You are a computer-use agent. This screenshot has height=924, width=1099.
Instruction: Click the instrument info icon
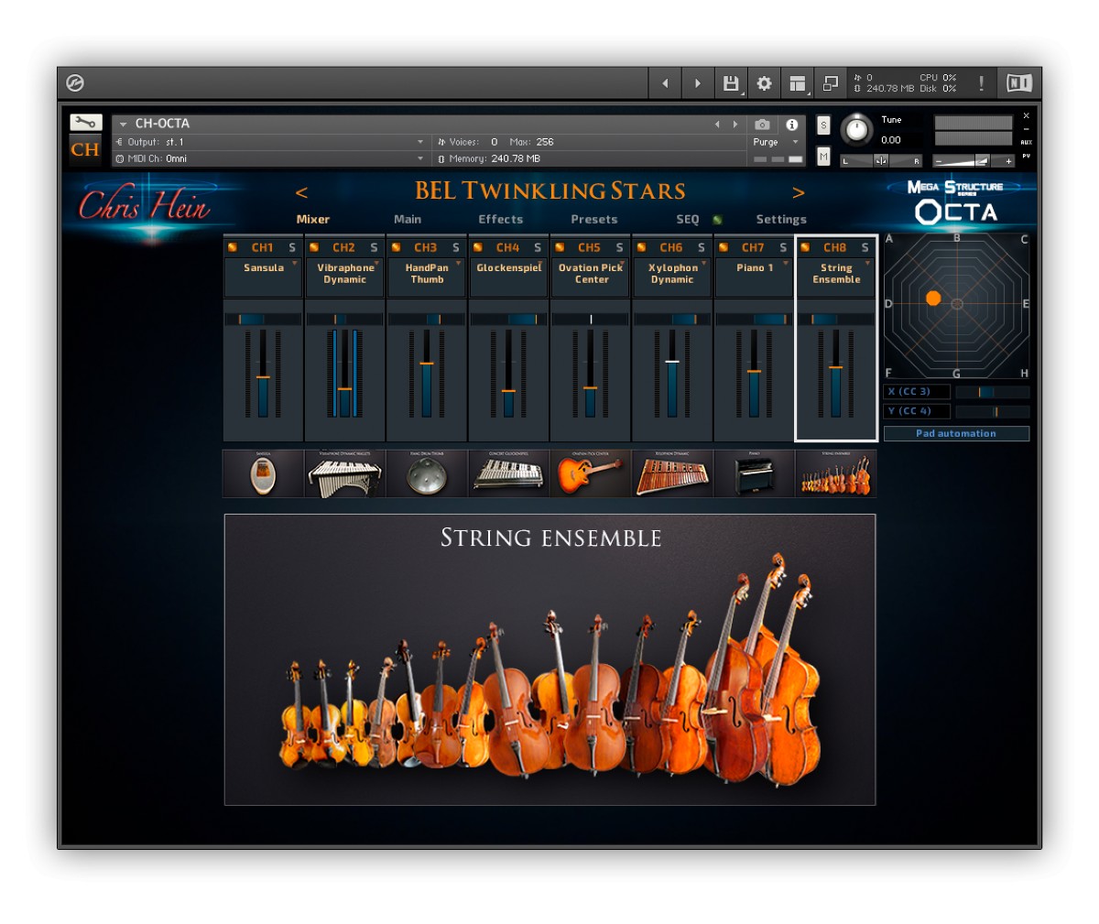793,125
